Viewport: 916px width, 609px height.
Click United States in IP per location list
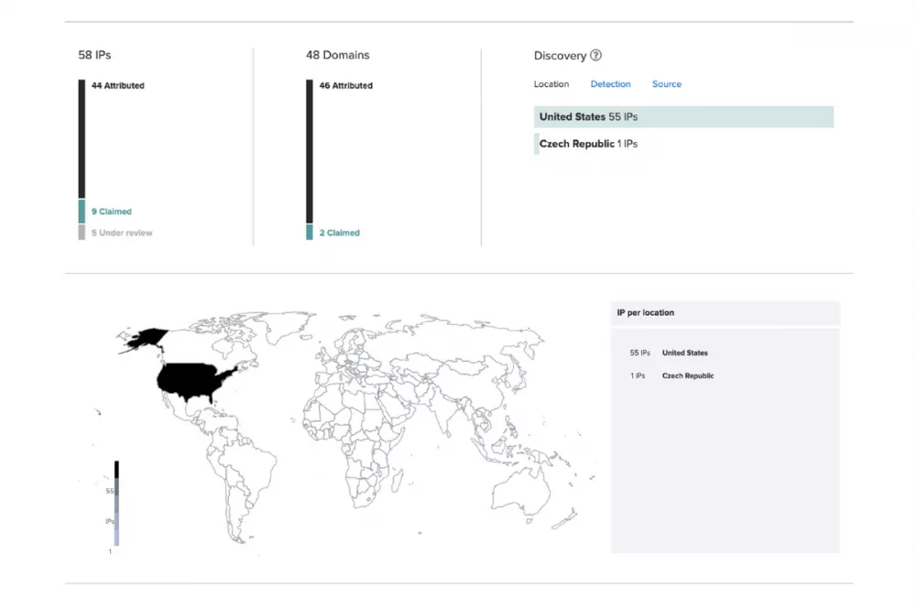pyautogui.click(x=684, y=353)
